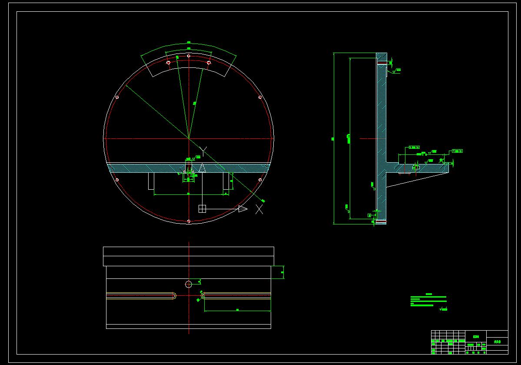521x365 pixels.
Task: Select the upper-left bolt hole on red bolt circle
Action: 117,97
